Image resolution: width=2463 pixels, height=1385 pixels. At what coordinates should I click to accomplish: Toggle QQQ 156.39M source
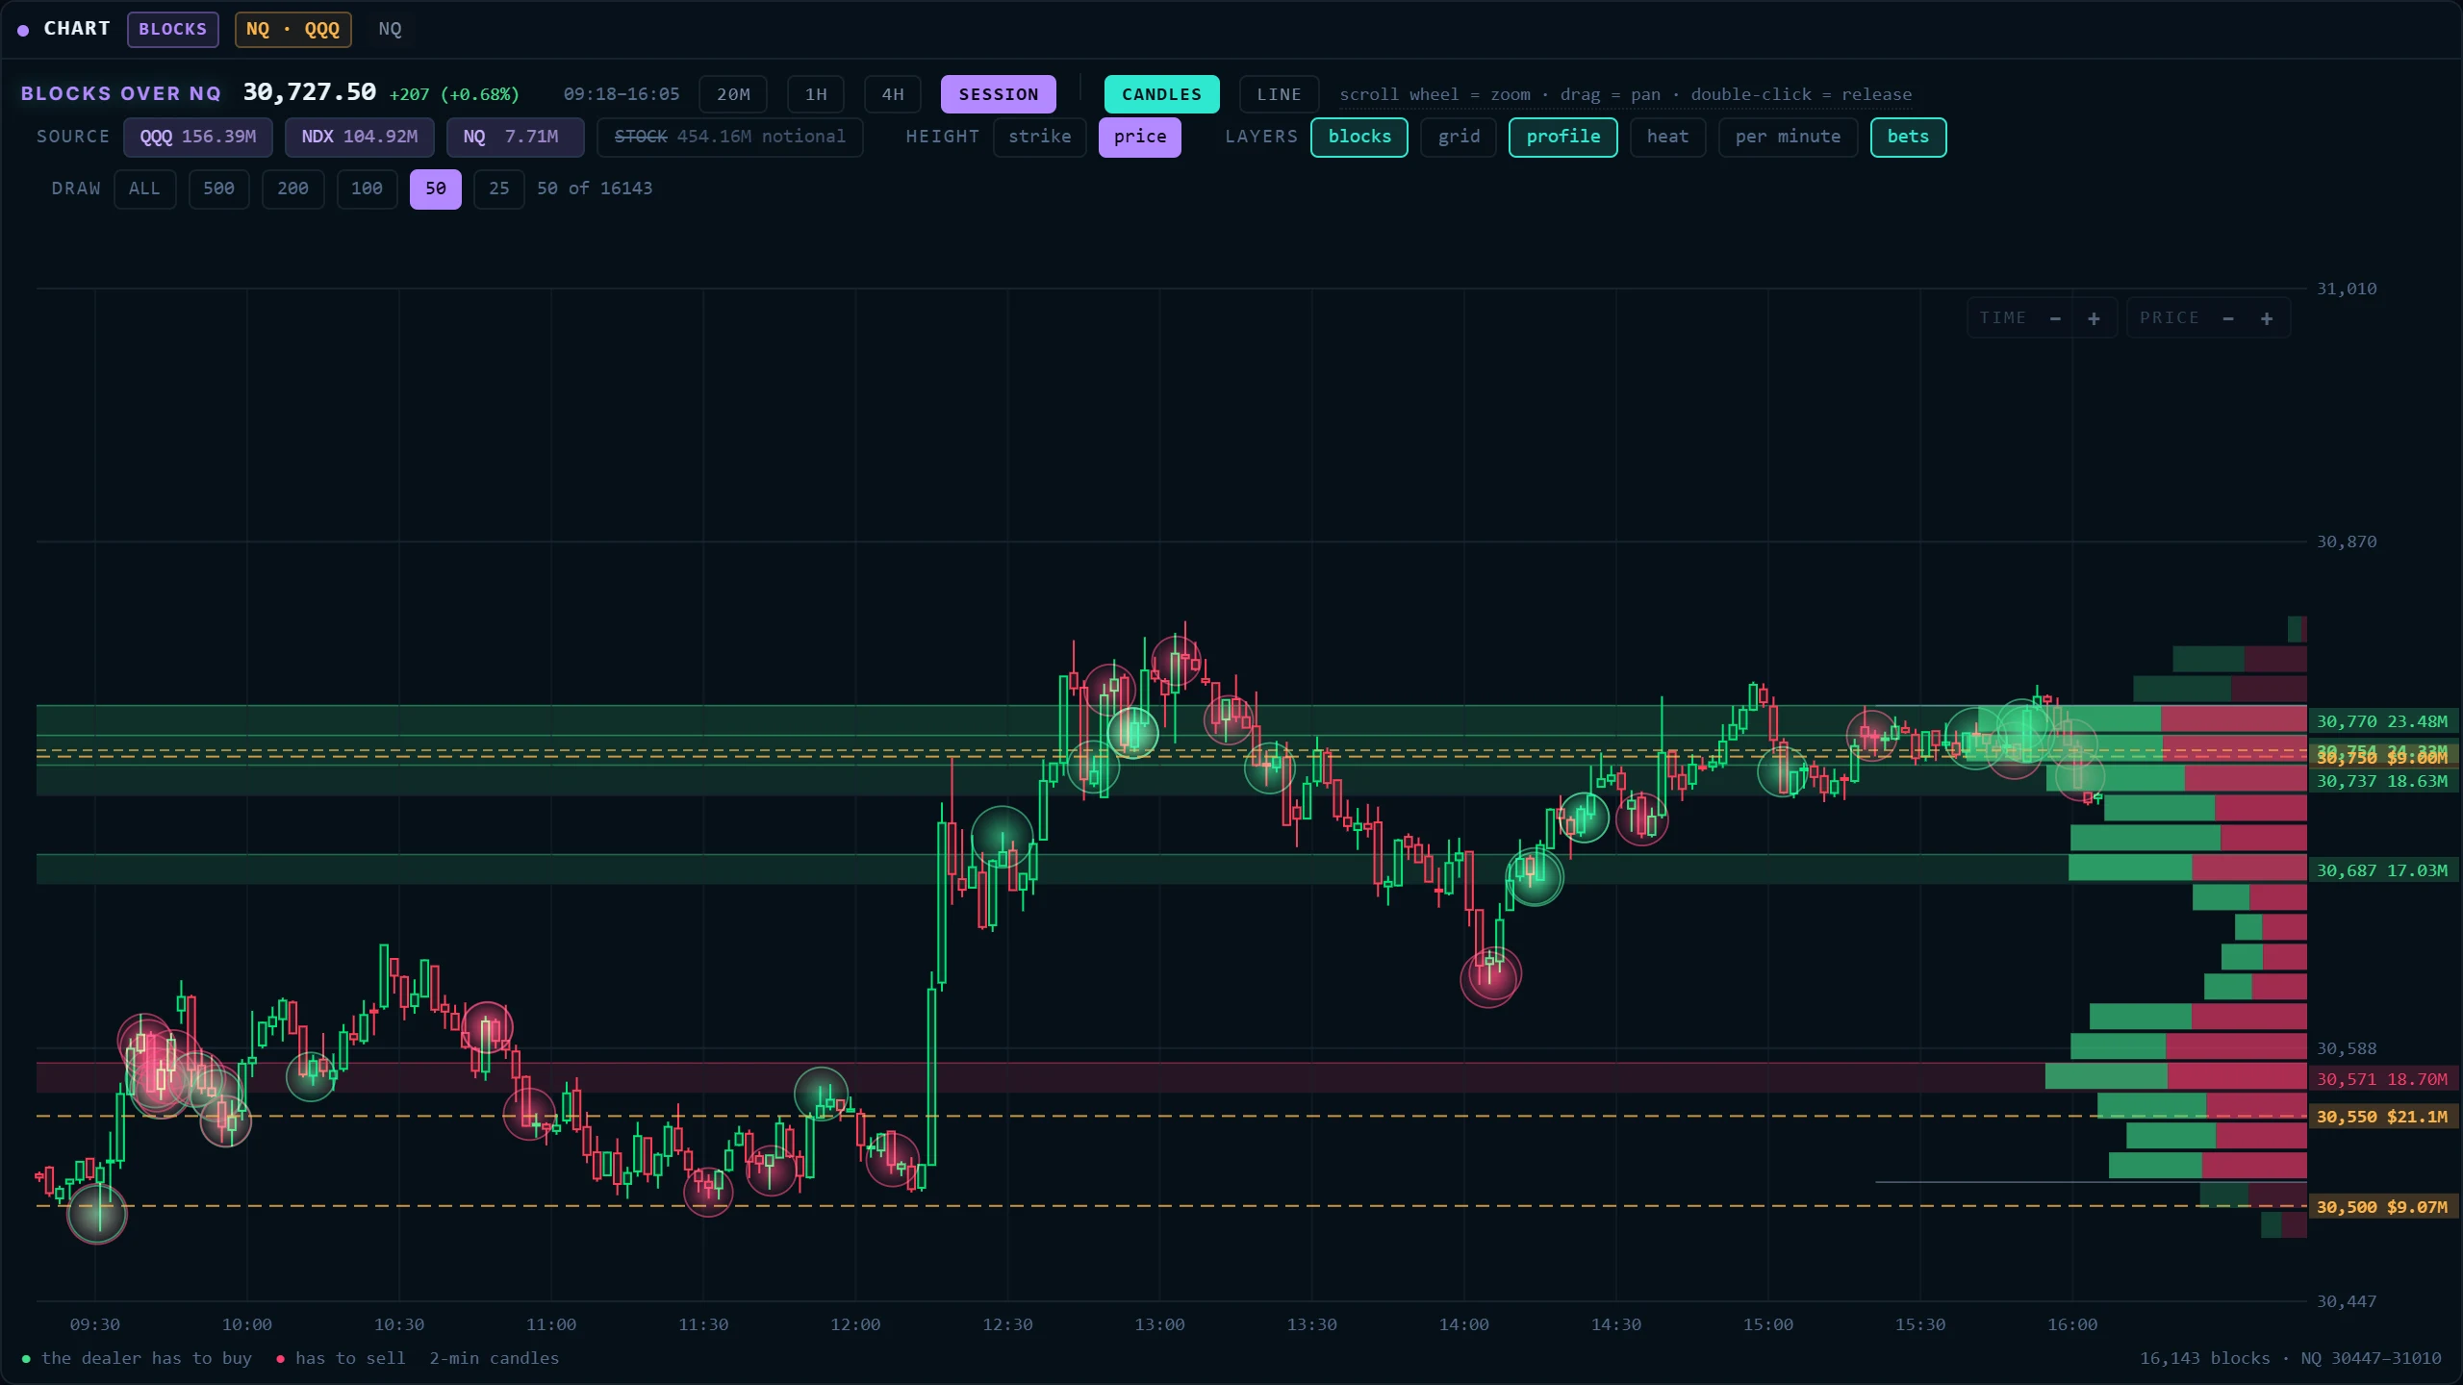tap(198, 137)
